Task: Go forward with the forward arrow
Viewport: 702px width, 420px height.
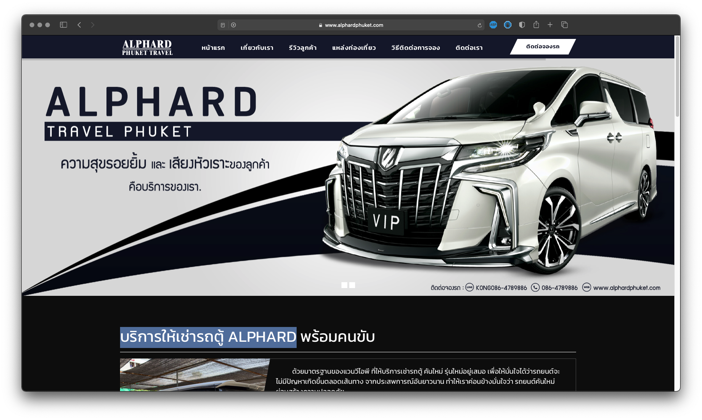Action: pyautogui.click(x=92, y=25)
